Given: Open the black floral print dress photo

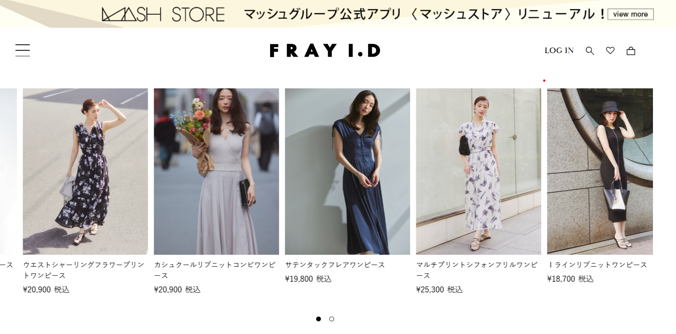Looking at the screenshot, I should pos(85,171).
